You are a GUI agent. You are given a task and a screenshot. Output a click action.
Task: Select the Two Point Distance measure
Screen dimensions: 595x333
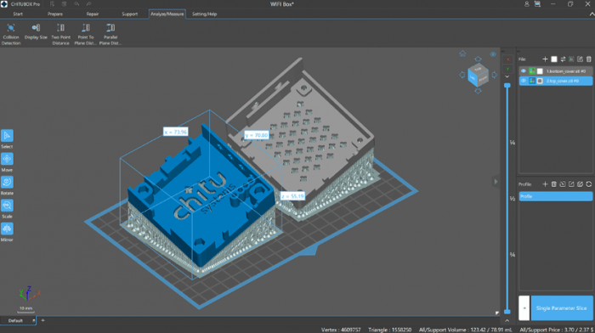[60, 34]
